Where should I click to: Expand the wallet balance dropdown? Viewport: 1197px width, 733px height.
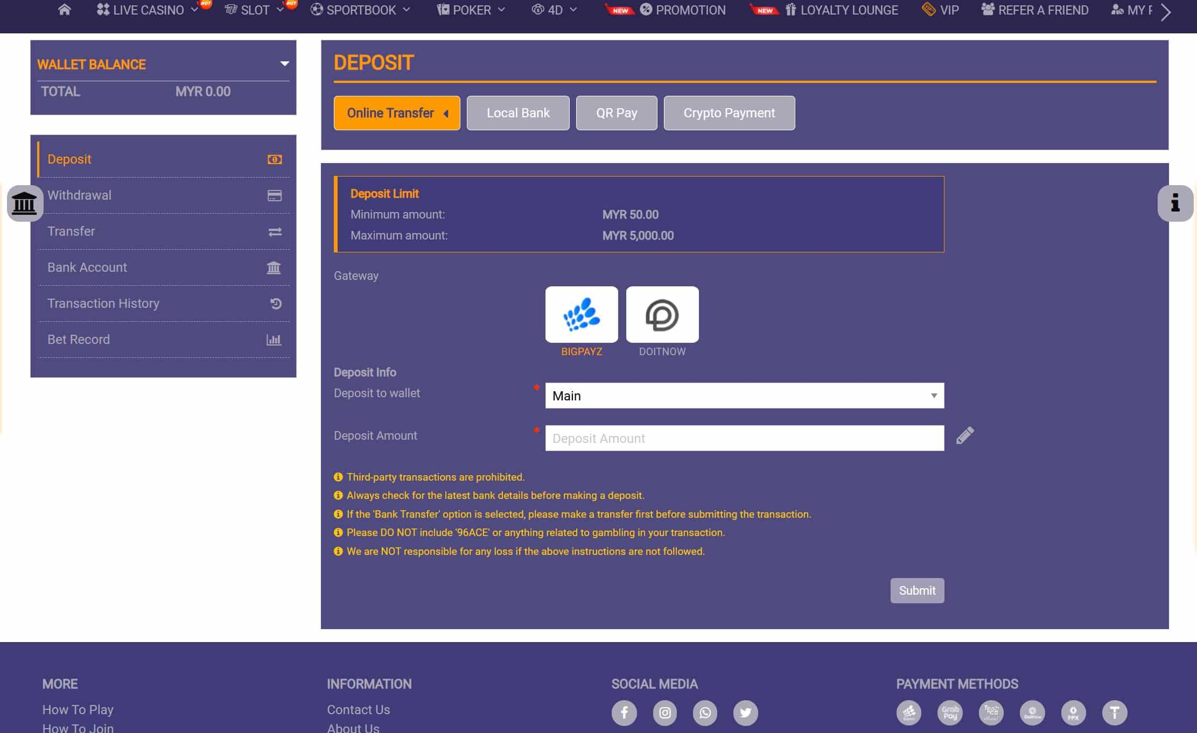click(285, 64)
